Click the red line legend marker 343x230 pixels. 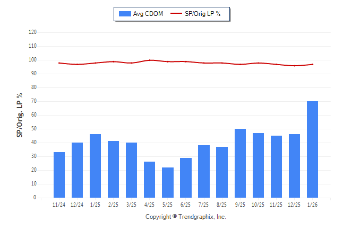[x=176, y=14]
